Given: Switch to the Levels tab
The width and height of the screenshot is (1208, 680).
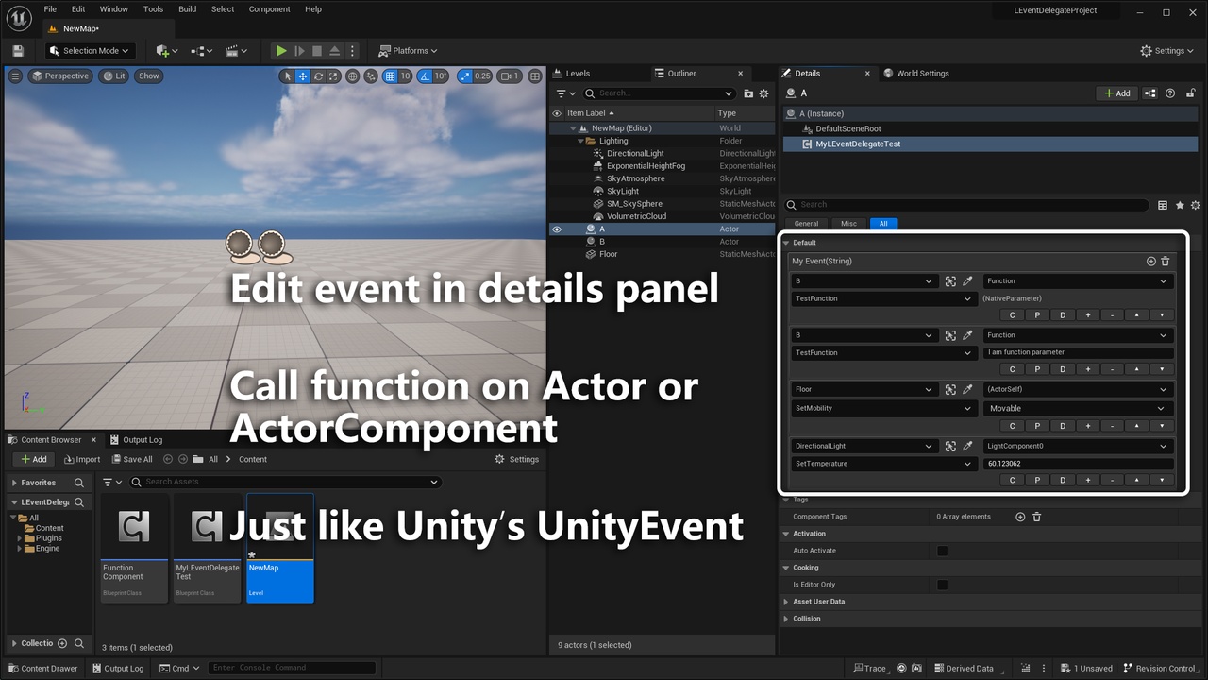Looking at the screenshot, I should (571, 73).
